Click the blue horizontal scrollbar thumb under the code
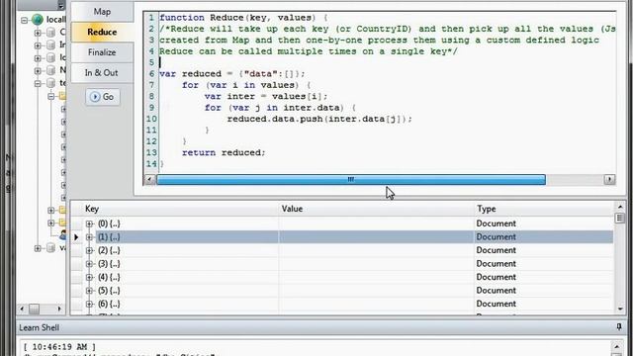The width and height of the screenshot is (633, 356). click(x=351, y=179)
